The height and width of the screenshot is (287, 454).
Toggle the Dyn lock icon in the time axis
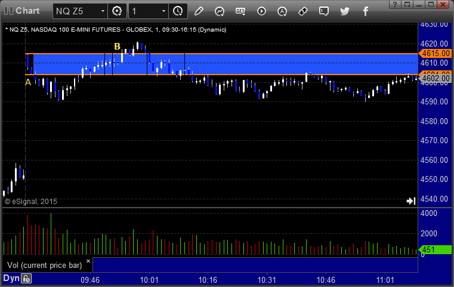26,279
